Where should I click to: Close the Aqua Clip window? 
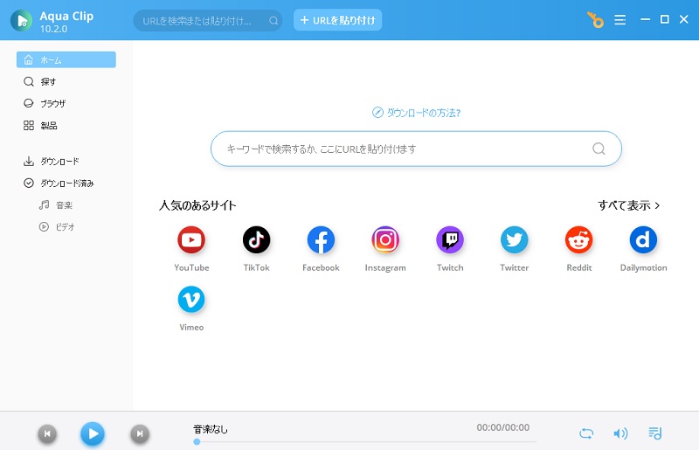coord(684,19)
